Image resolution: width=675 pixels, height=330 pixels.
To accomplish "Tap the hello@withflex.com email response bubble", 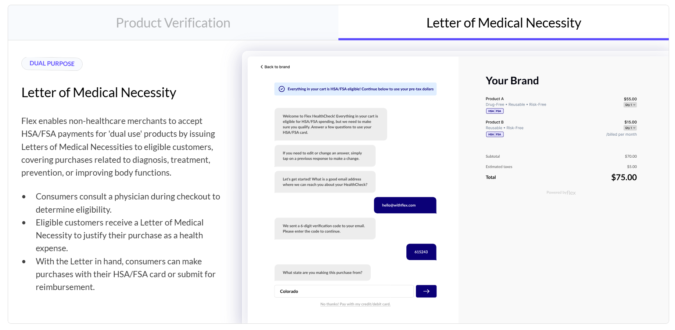I will click(405, 205).
